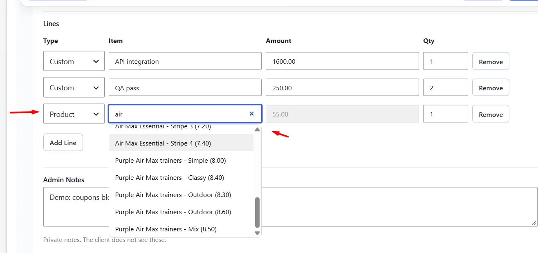
Task: Edit quantity for the API integration line
Action: 446,61
